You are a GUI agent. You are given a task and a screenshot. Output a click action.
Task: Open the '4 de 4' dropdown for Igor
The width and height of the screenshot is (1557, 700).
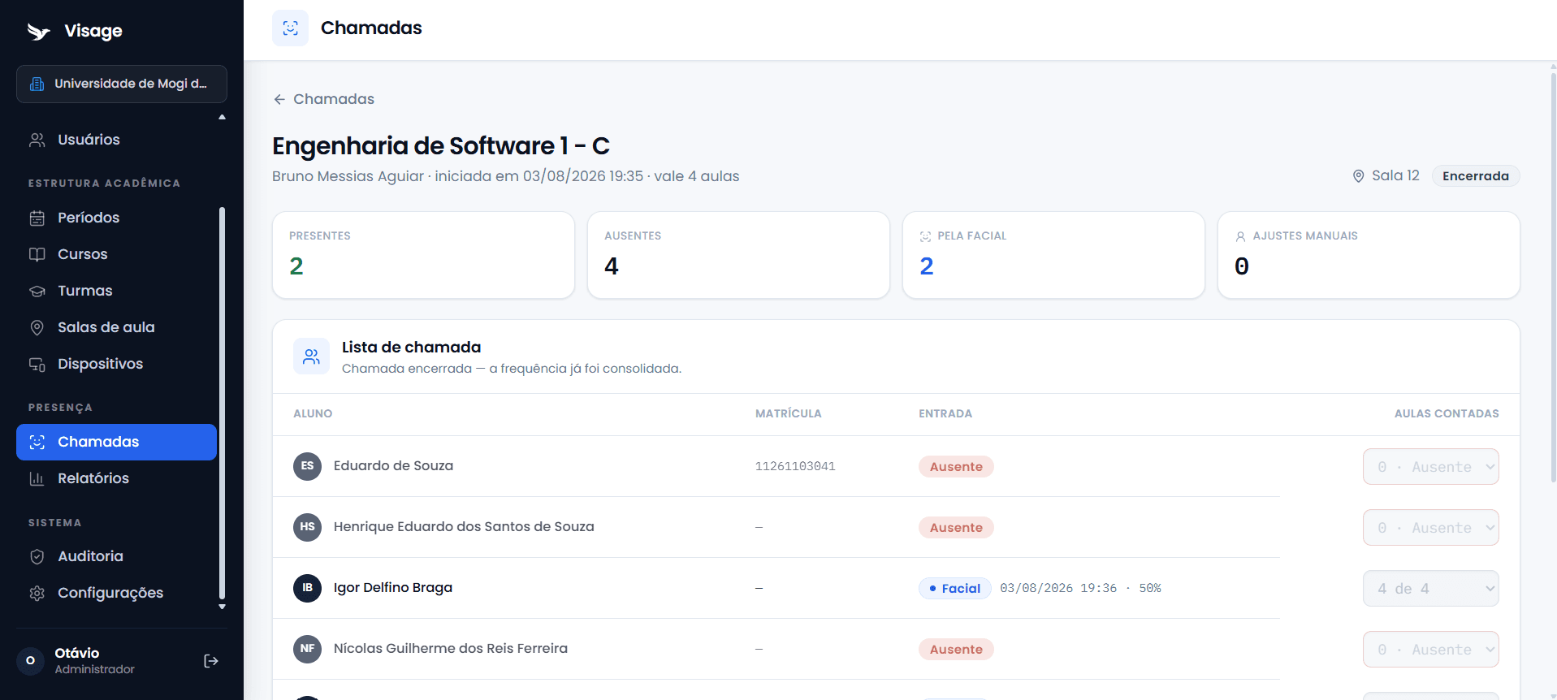(1431, 589)
